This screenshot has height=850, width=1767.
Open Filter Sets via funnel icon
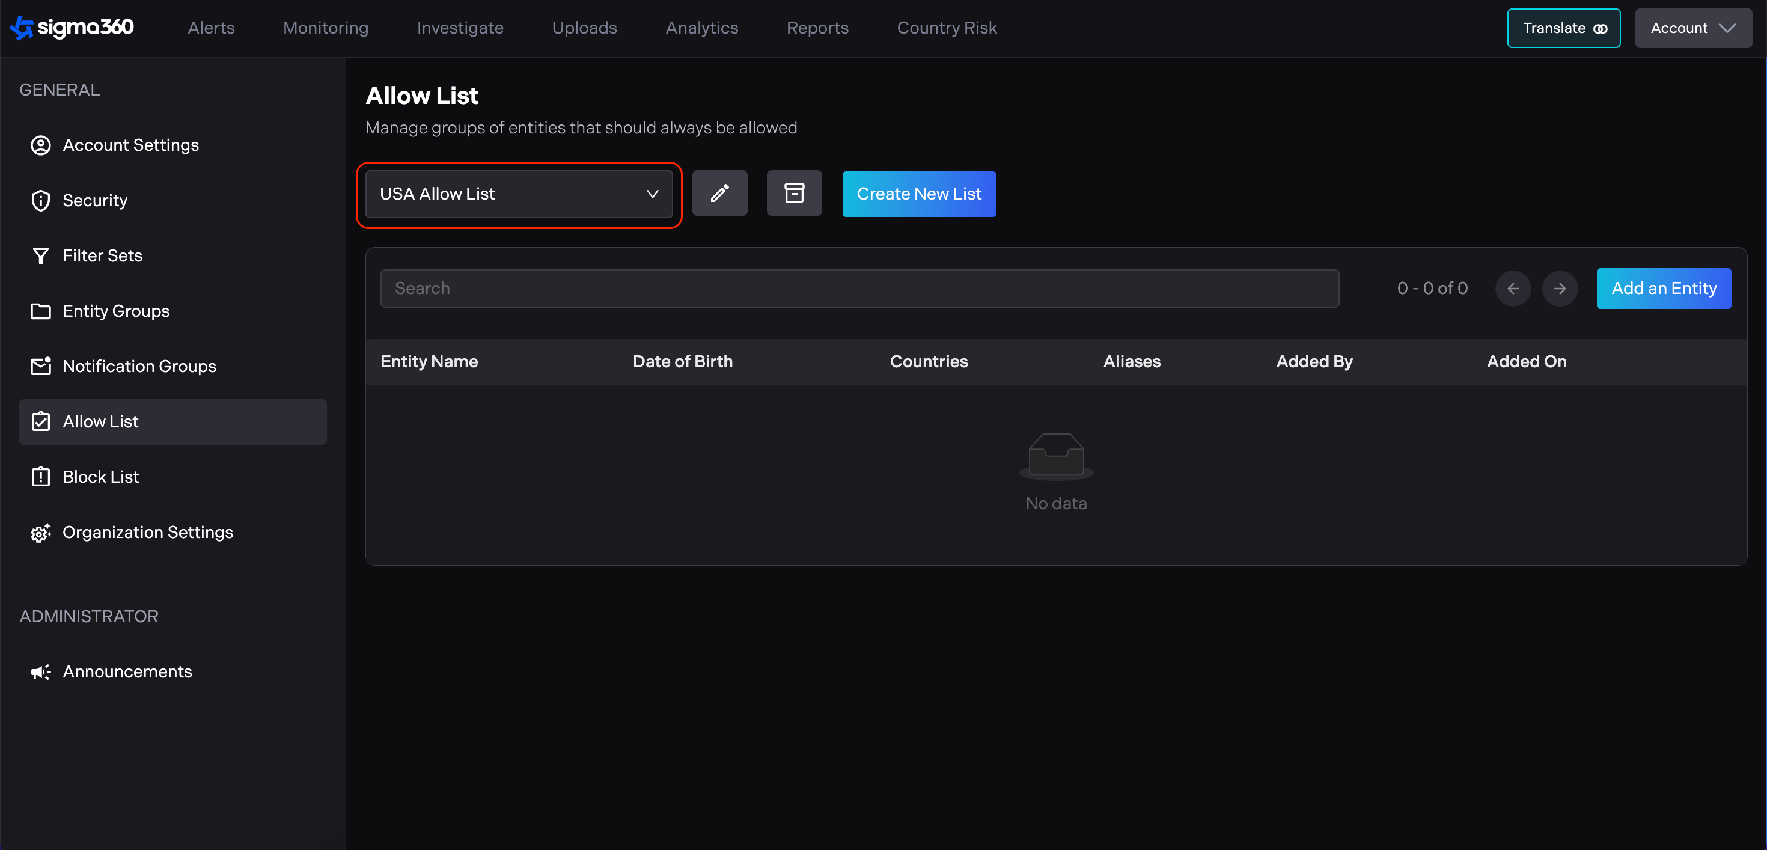pos(41,256)
